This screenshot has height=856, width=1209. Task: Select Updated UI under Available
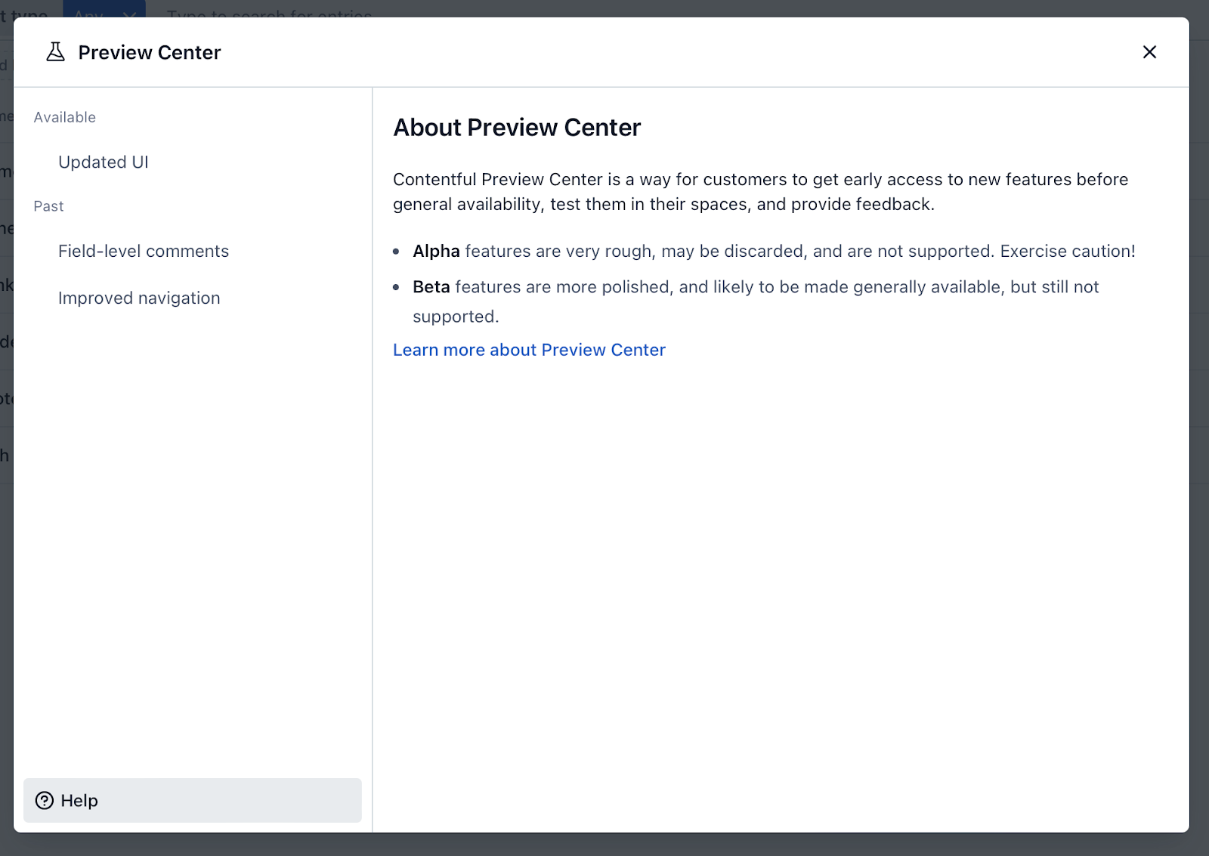click(104, 162)
